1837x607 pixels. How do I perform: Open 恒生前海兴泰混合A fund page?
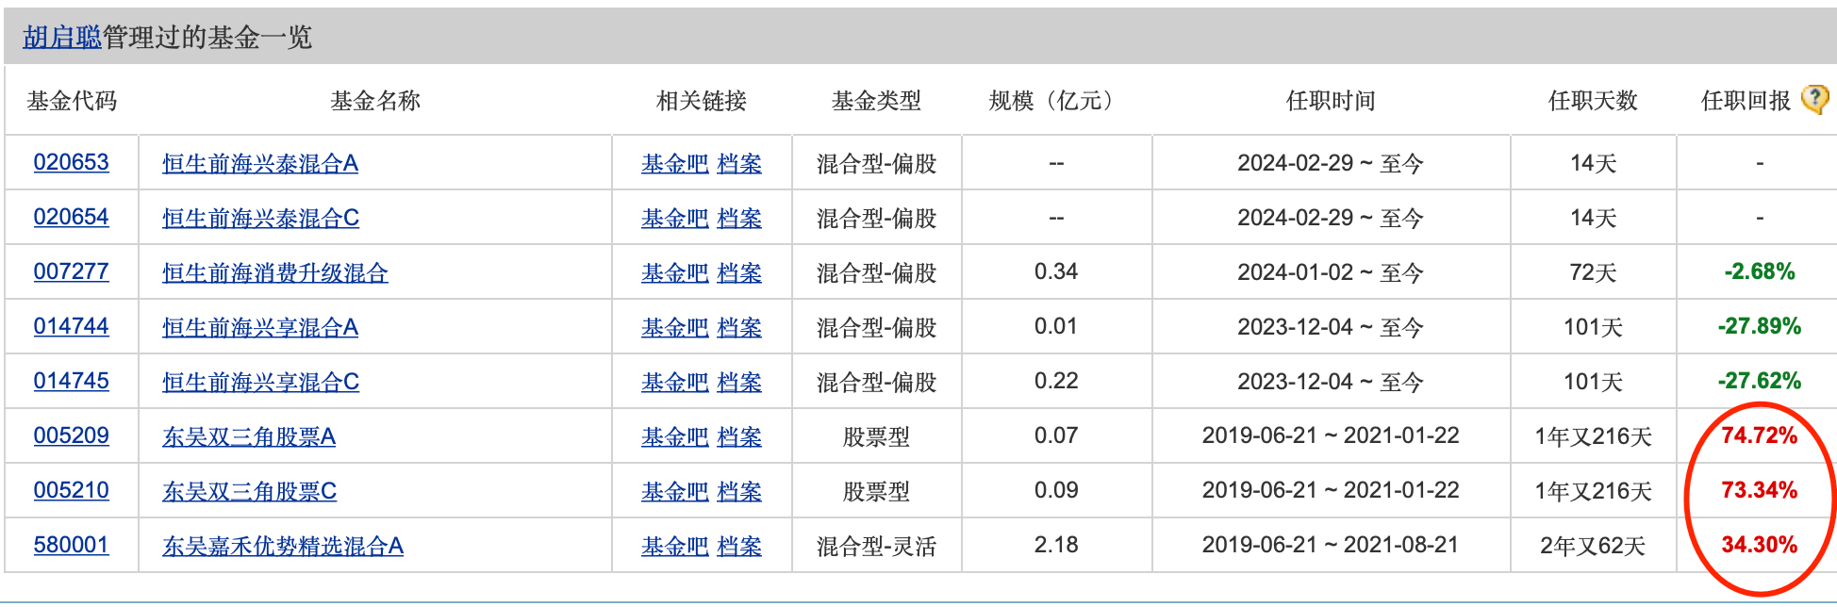point(260,163)
